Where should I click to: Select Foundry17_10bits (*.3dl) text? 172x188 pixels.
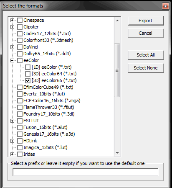(x=49, y=114)
